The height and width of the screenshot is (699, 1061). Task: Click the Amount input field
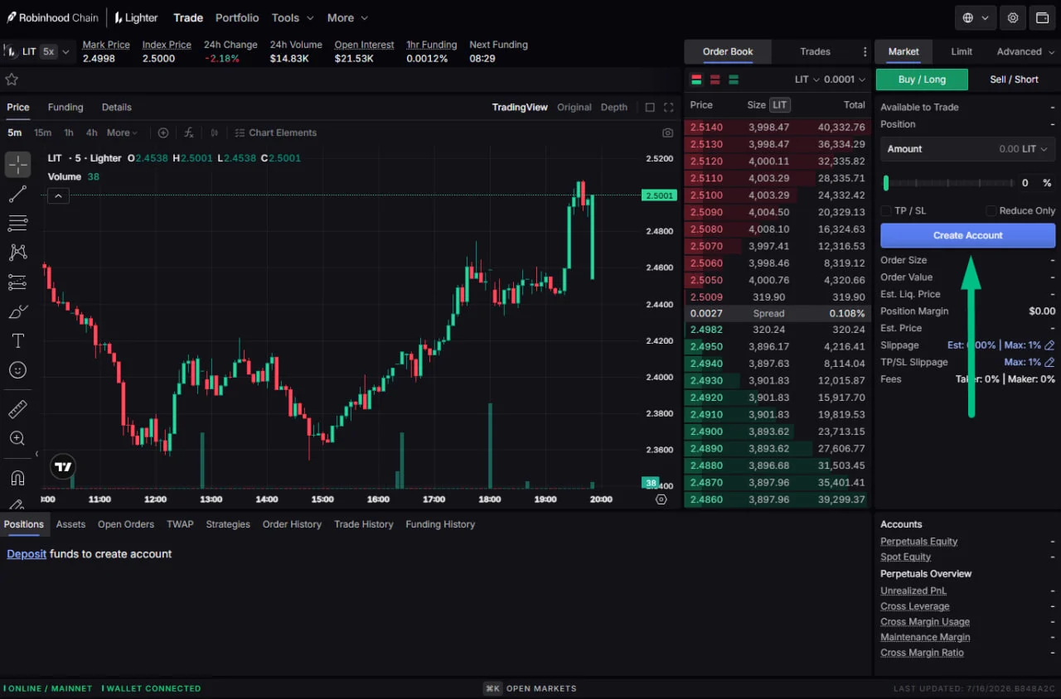point(967,149)
